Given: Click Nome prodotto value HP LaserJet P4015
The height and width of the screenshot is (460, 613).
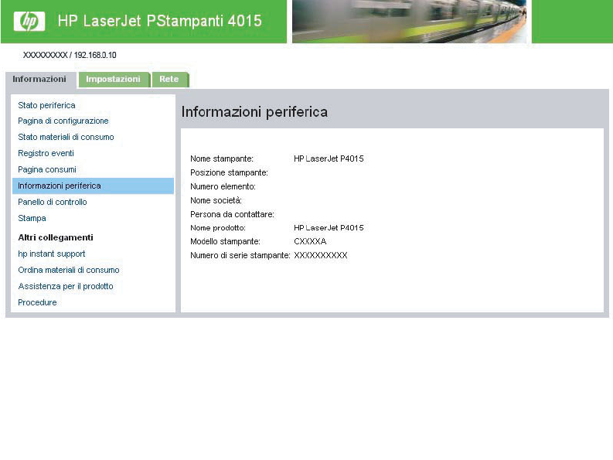Looking at the screenshot, I should [x=329, y=227].
